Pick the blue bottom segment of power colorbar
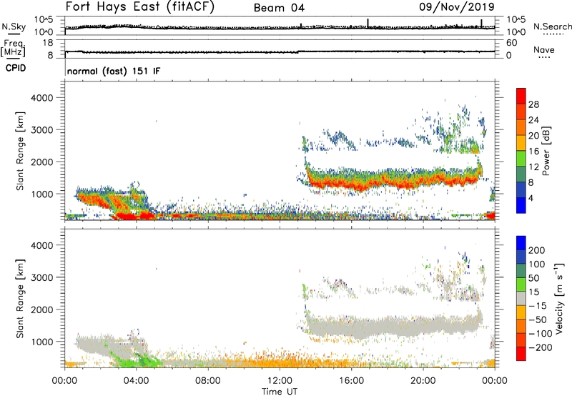572x396 pixels. [x=521, y=205]
